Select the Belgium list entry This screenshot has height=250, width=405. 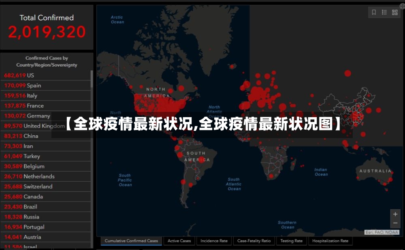pyautogui.click(x=46, y=166)
